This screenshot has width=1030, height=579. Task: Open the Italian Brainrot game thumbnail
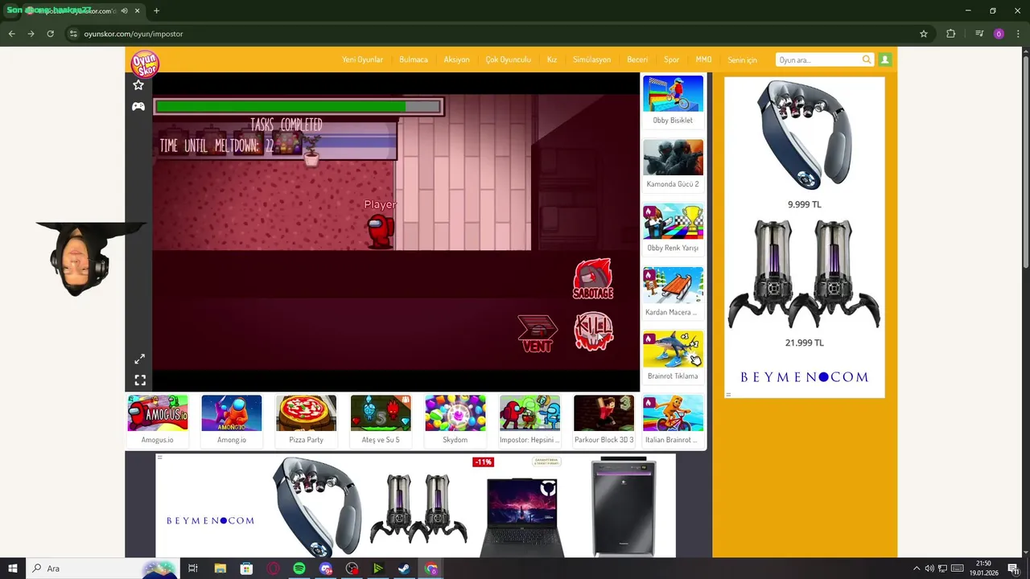tap(673, 420)
